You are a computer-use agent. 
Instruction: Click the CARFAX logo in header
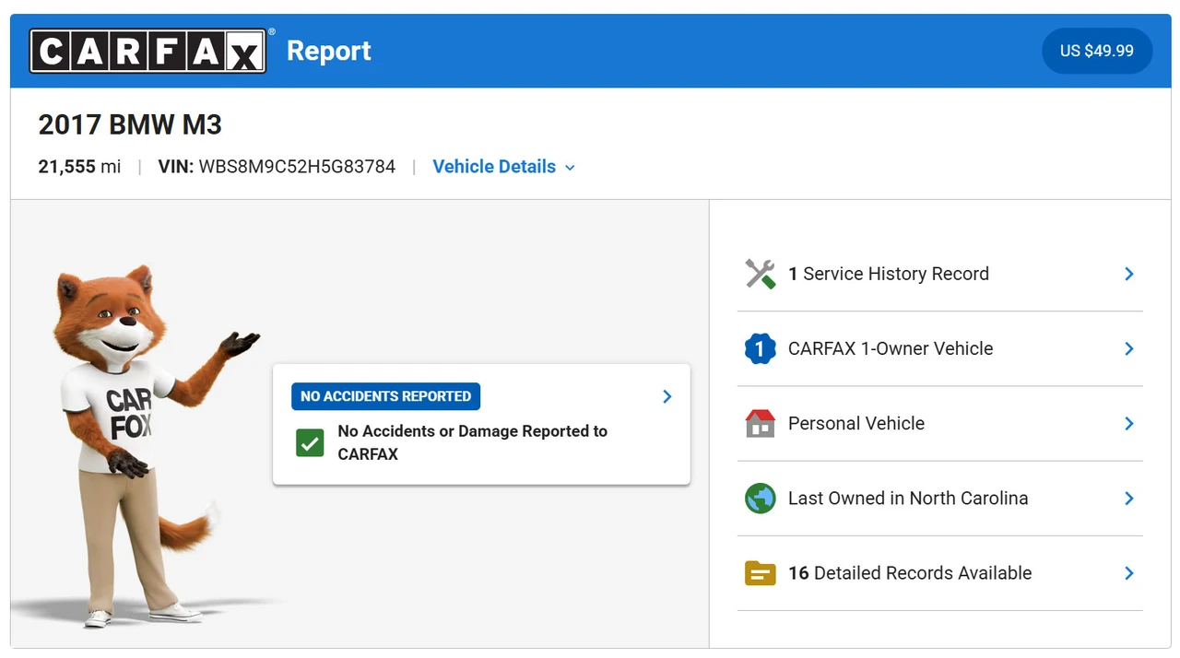pos(148,51)
